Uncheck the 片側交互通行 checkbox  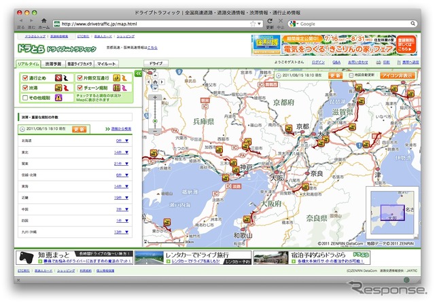[x=80, y=78]
